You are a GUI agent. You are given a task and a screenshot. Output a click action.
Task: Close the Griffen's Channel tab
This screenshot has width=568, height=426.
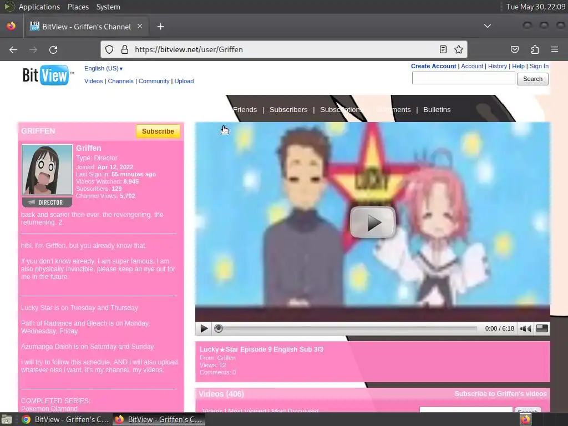click(x=139, y=26)
